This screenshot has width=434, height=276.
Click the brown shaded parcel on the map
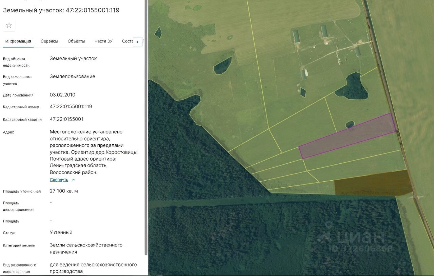(x=373, y=183)
